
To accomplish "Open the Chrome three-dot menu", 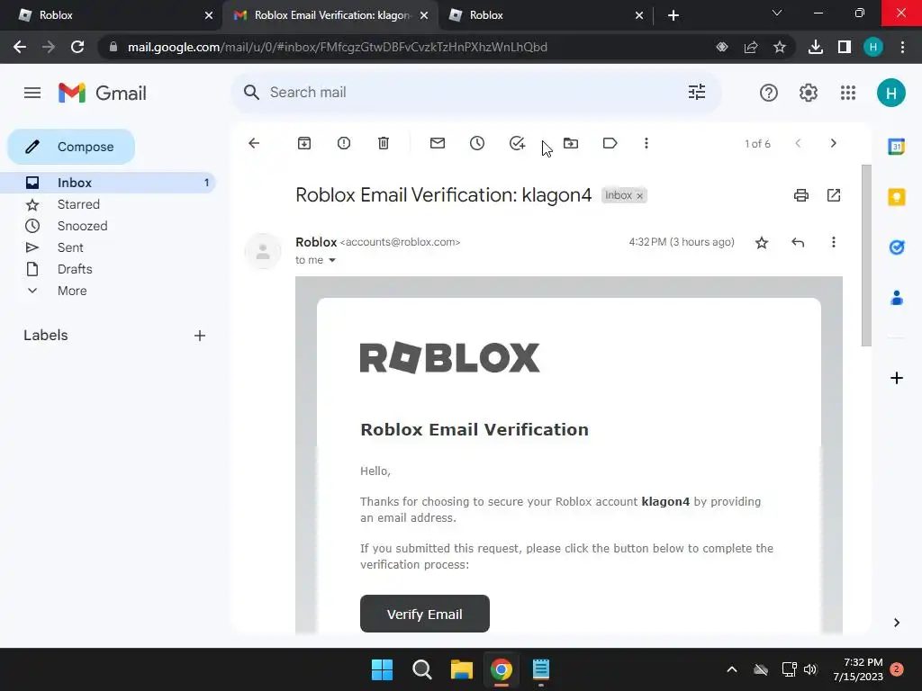I will tap(902, 47).
